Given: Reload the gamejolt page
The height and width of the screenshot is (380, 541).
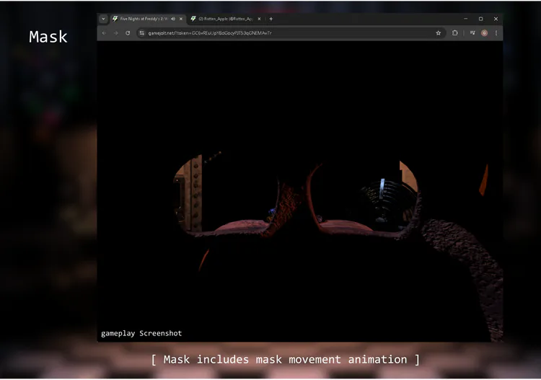Looking at the screenshot, I should tap(128, 33).
